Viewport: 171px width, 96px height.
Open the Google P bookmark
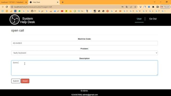pyautogui.click(x=157, y=11)
